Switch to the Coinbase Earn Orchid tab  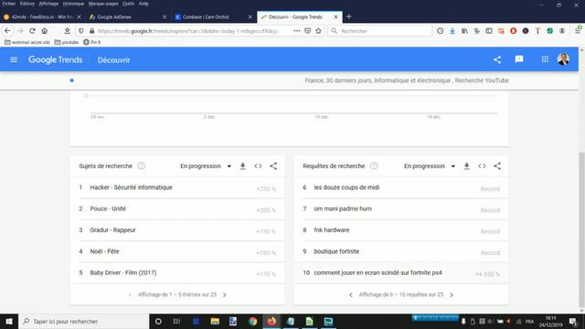[213, 17]
